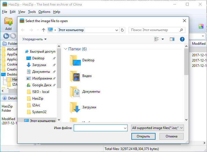Screen dimensions: 207x152
Task: Click the blue back arrow in HaoZip window
Action: tap(6, 36)
